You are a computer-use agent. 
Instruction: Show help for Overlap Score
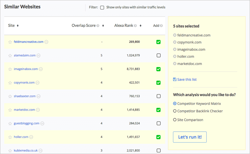point(98,25)
